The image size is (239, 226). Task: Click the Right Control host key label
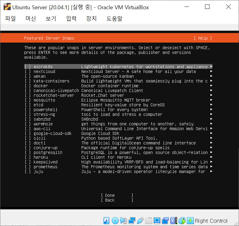211,221
